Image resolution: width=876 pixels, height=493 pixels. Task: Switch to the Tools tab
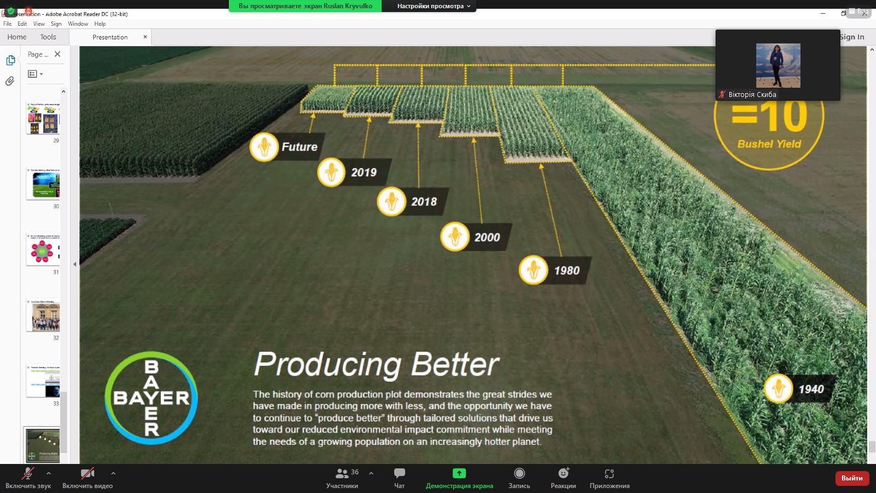coord(48,37)
